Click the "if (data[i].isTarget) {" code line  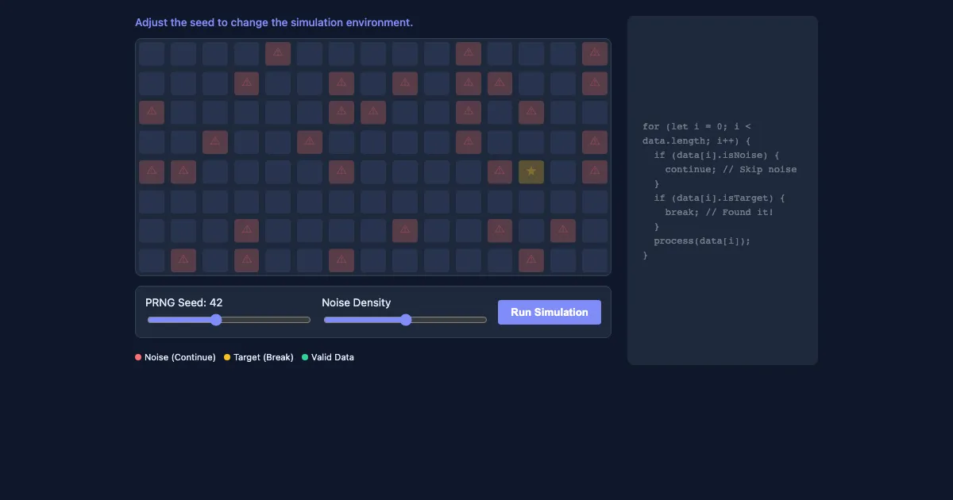click(x=720, y=198)
